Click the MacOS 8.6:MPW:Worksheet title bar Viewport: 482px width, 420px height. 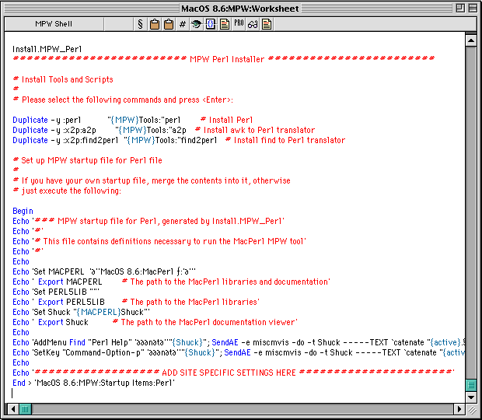(x=240, y=9)
